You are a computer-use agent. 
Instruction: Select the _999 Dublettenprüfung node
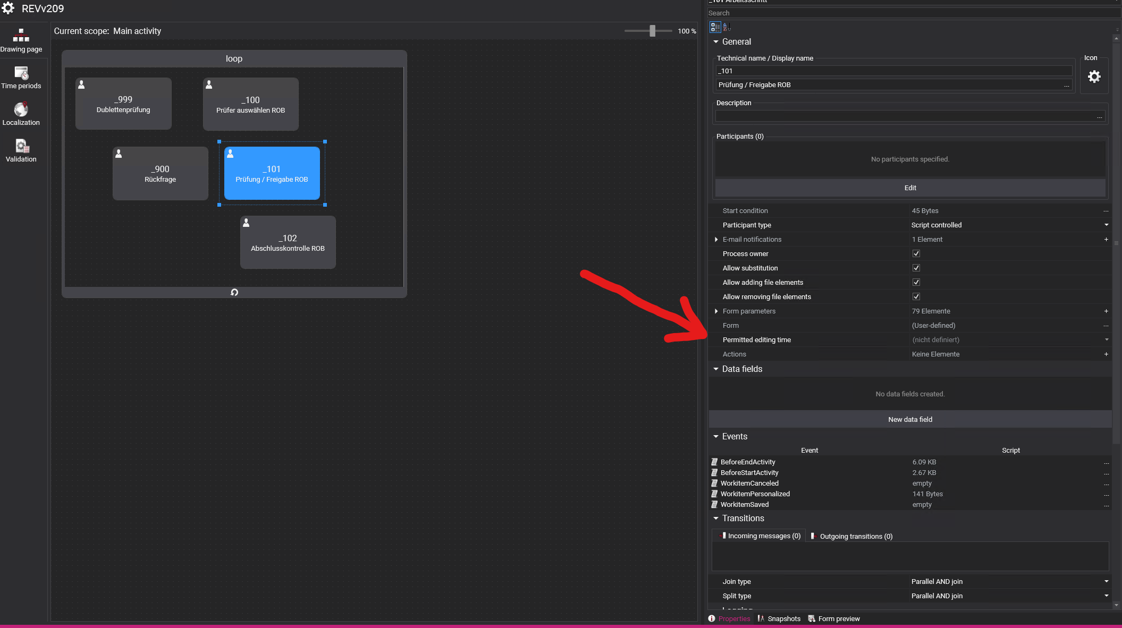click(x=123, y=104)
